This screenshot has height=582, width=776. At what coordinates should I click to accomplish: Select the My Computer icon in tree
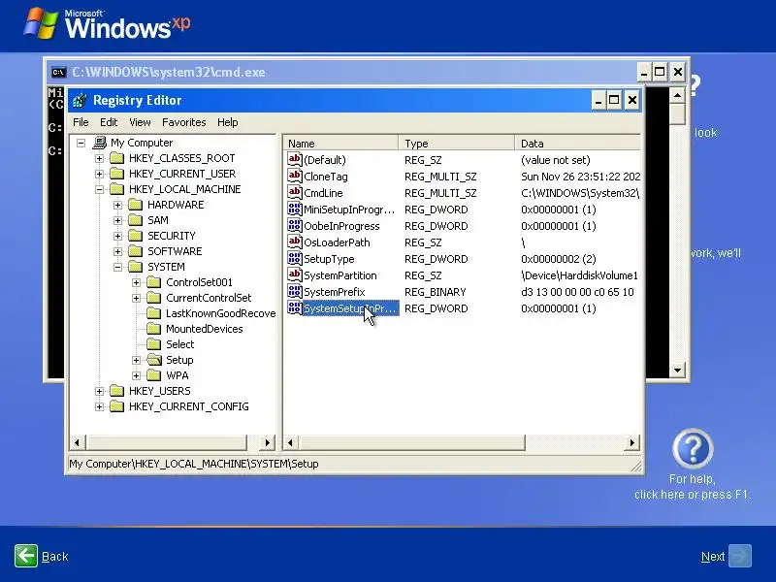(x=100, y=143)
